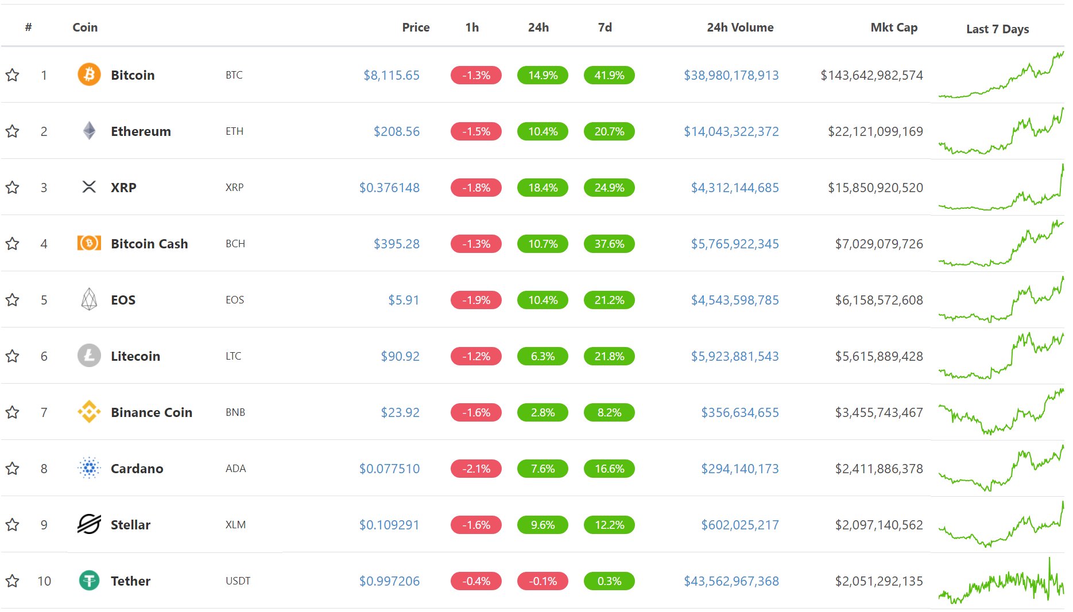This screenshot has height=612, width=1073.
Task: Toggle the Stellar favorite star
Action: click(13, 524)
